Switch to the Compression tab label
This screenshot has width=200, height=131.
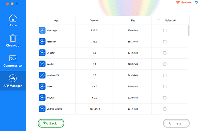13,66
